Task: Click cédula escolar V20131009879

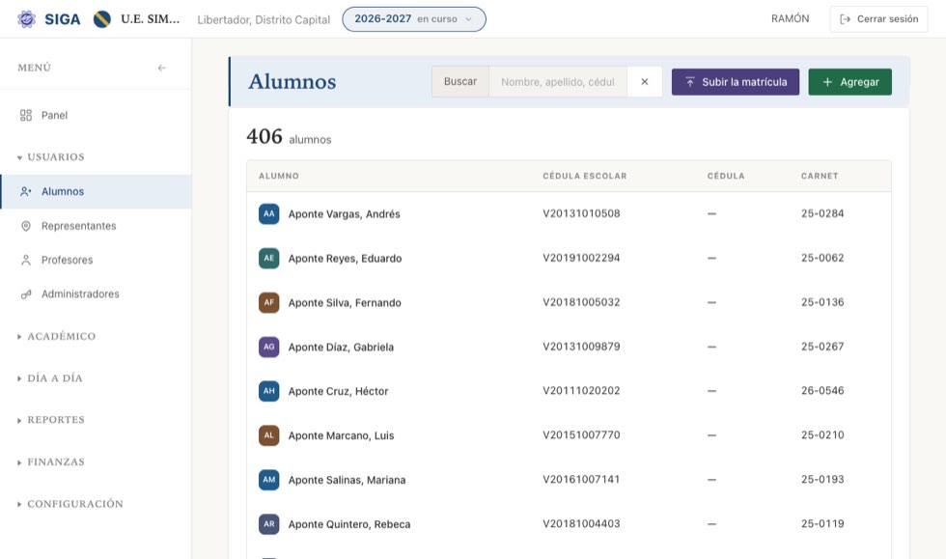Action: 581,347
